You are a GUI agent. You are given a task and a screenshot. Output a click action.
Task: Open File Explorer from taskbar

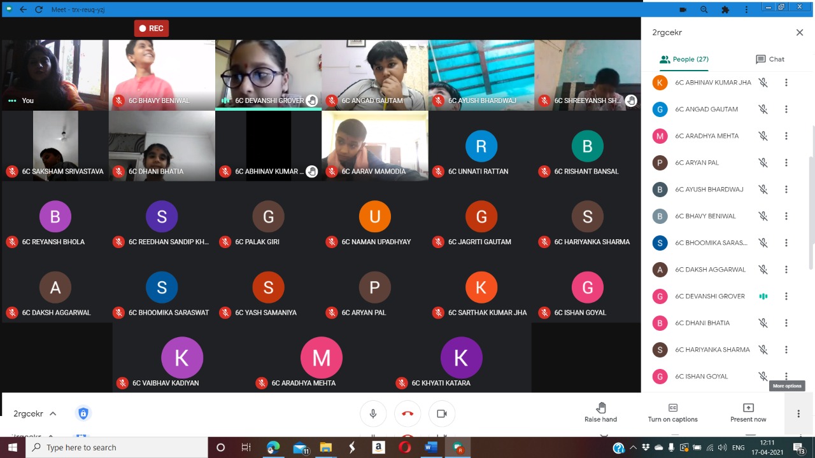click(326, 448)
